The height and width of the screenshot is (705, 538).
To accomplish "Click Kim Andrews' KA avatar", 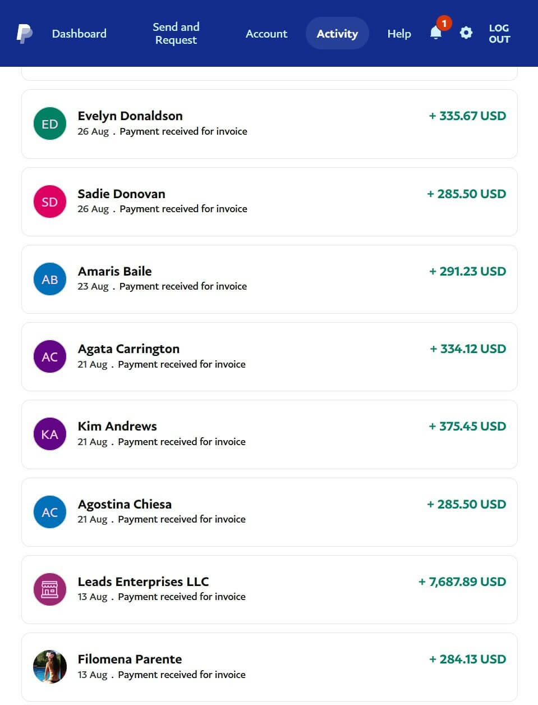I will click(x=50, y=434).
